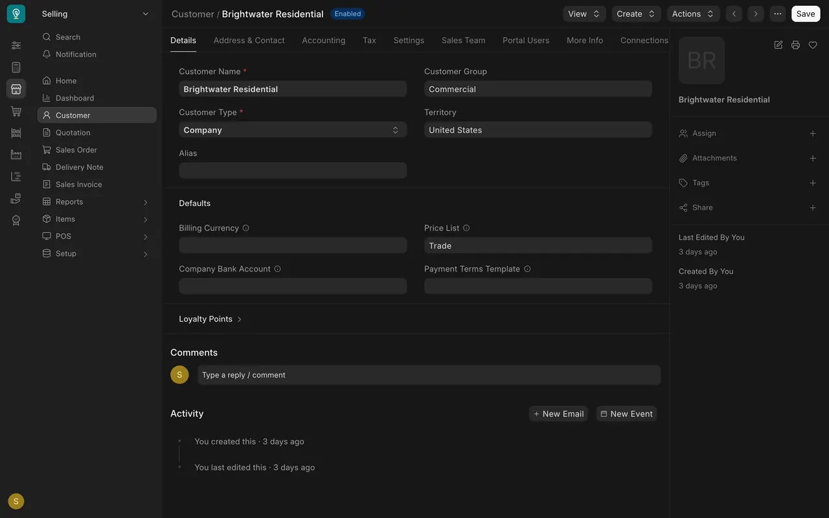829x518 pixels.
Task: Open the calculator icon in the left rail
Action: (16, 67)
